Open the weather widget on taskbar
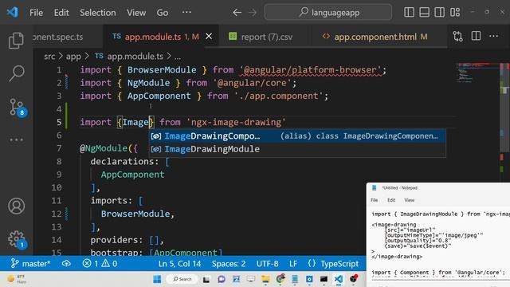The width and height of the screenshot is (510, 287). click(17, 279)
